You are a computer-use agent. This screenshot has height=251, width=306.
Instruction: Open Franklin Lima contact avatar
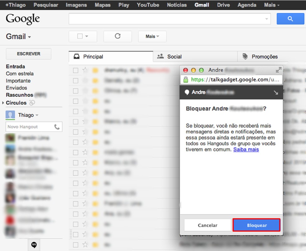pyautogui.click(x=10, y=138)
